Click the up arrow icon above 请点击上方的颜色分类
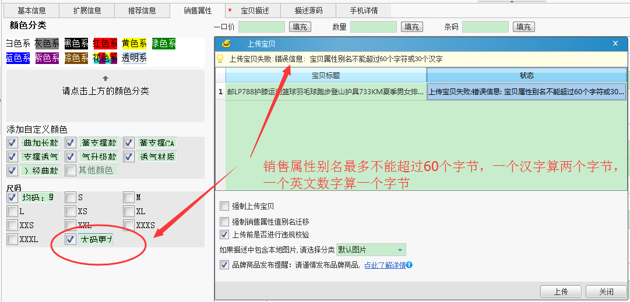 [x=105, y=78]
